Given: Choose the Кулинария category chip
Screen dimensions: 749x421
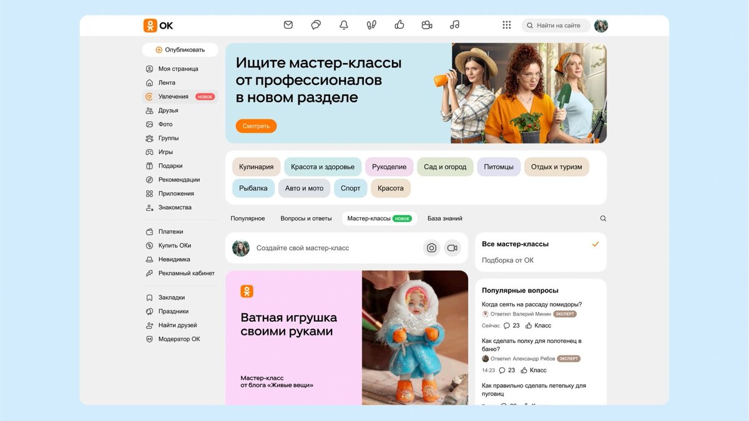Looking at the screenshot, I should tap(257, 167).
